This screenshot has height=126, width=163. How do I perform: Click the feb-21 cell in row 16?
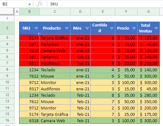pos(80,121)
